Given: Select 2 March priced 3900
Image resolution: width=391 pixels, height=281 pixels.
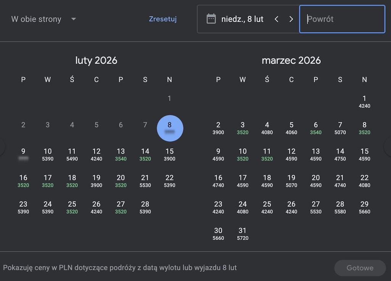Looking at the screenshot, I should (218, 128).
